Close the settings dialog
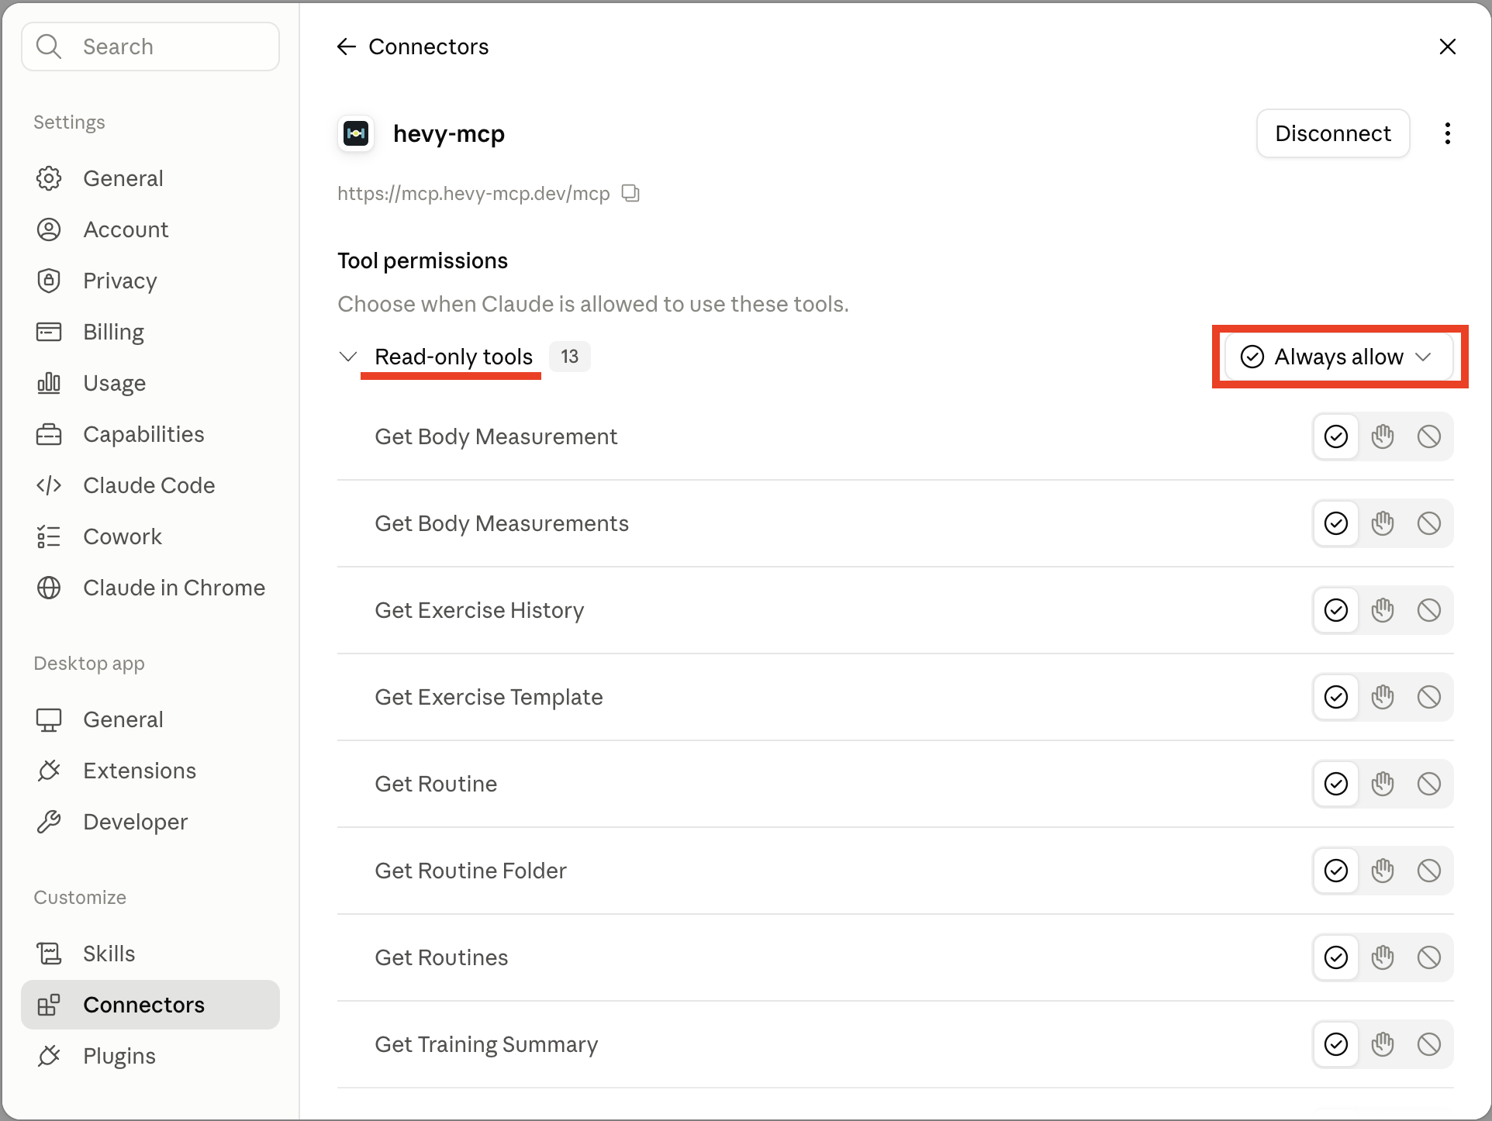Screen dimensions: 1492x1121 (x=1447, y=47)
